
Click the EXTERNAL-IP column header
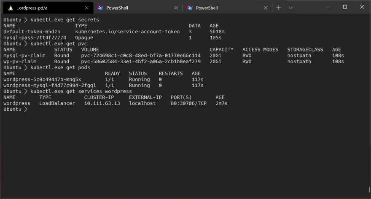tap(145, 97)
